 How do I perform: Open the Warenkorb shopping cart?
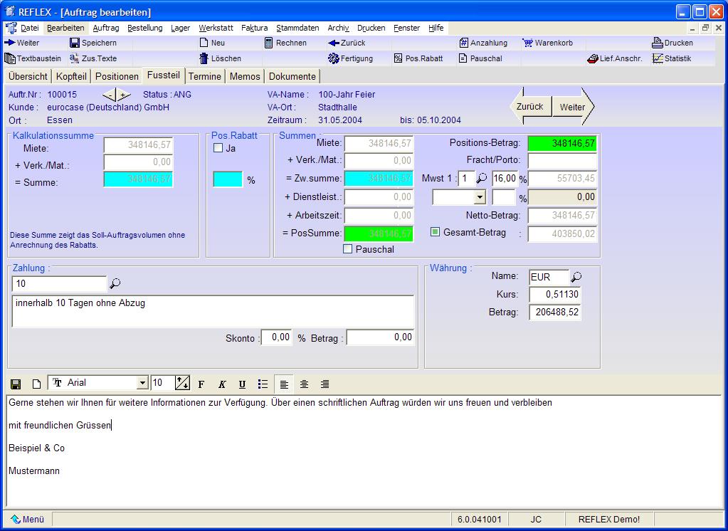point(527,43)
